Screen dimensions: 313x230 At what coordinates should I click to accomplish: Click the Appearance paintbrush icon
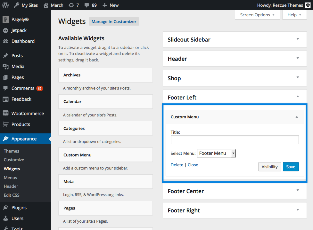pyautogui.click(x=5, y=139)
